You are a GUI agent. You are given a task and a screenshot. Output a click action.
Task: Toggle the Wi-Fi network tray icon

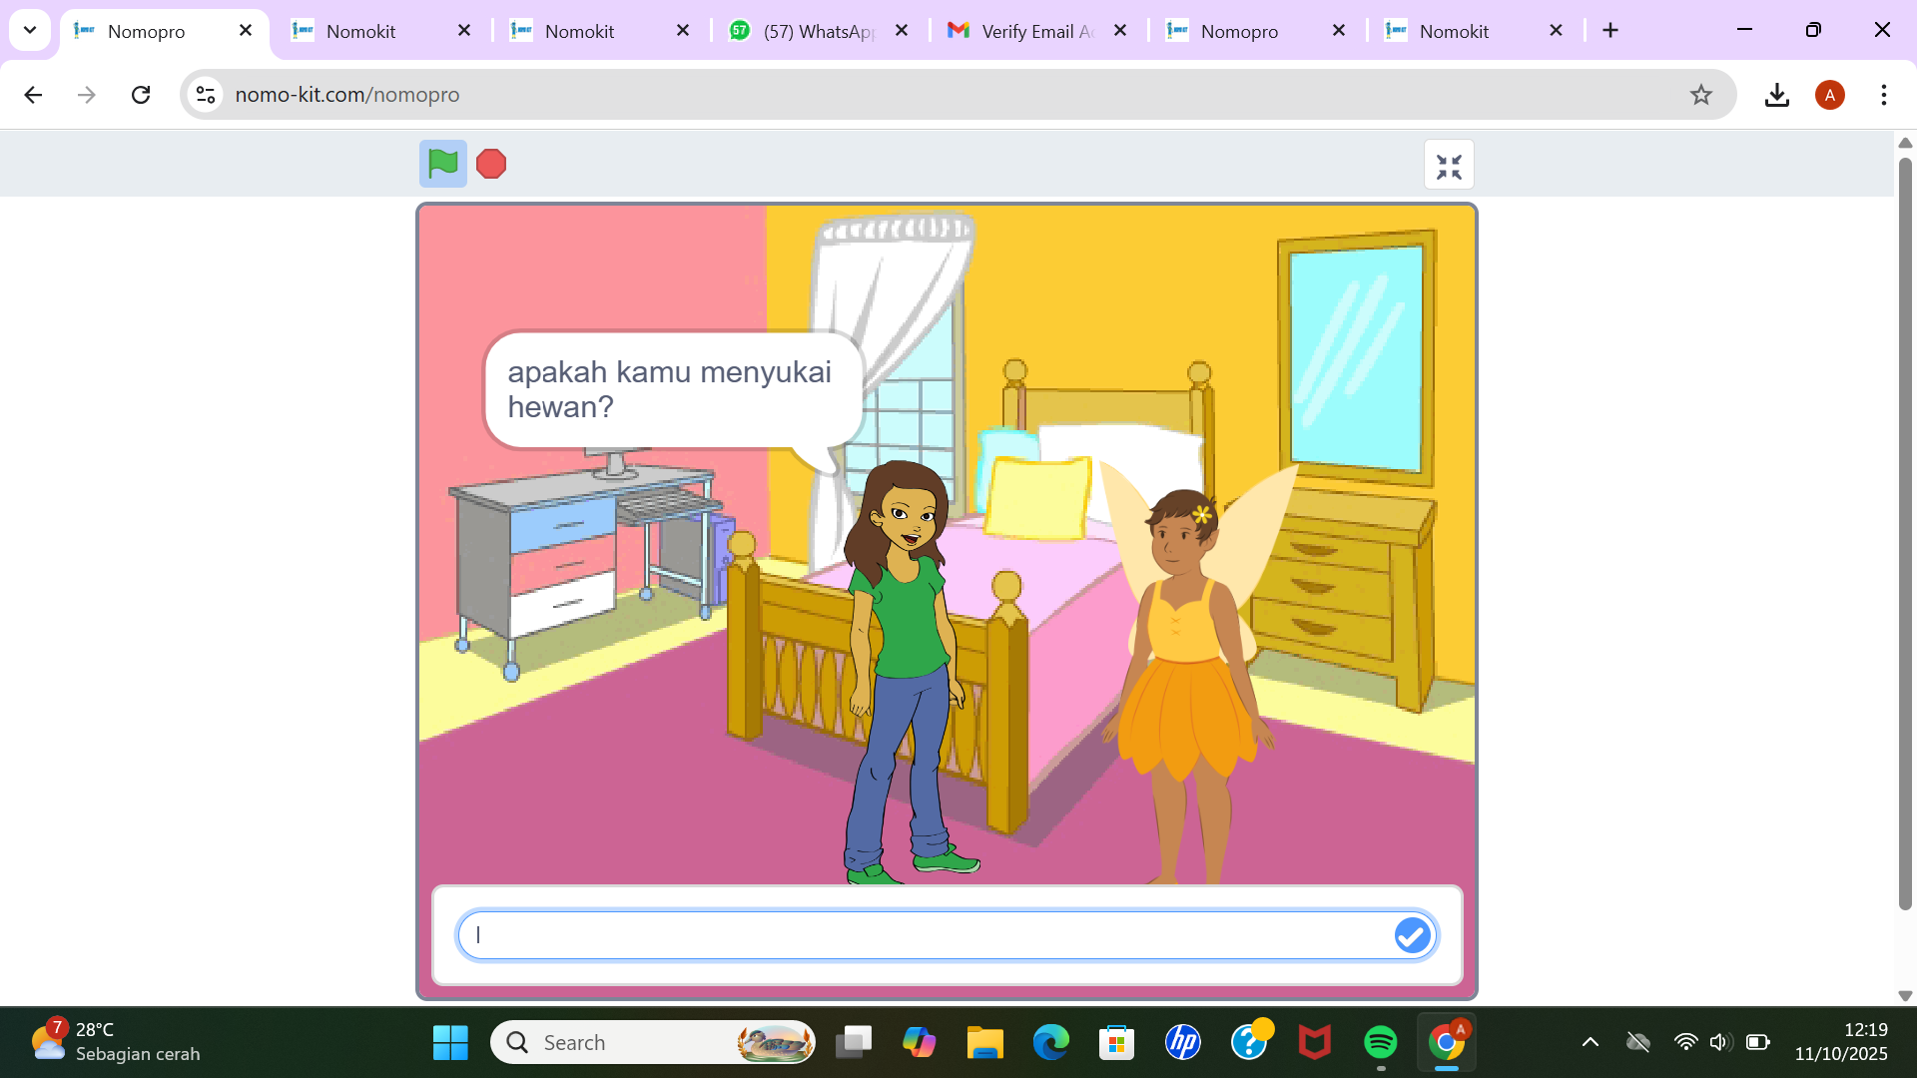click(x=1685, y=1042)
